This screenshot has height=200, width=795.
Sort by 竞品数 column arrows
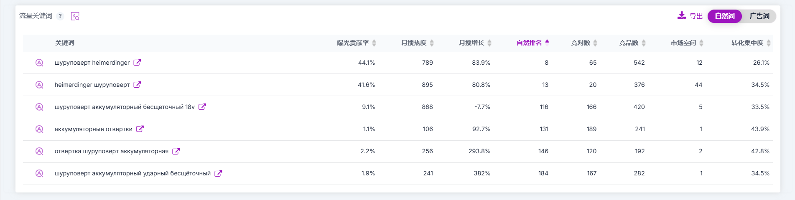pos(644,43)
